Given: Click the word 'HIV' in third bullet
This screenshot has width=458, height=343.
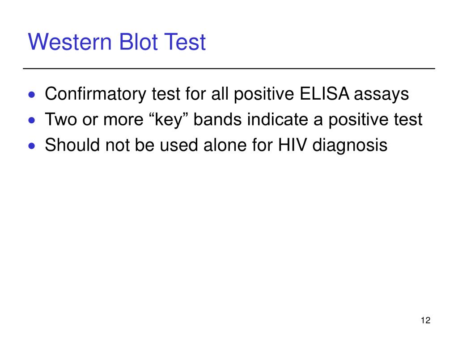Looking at the screenshot, I should [293, 145].
